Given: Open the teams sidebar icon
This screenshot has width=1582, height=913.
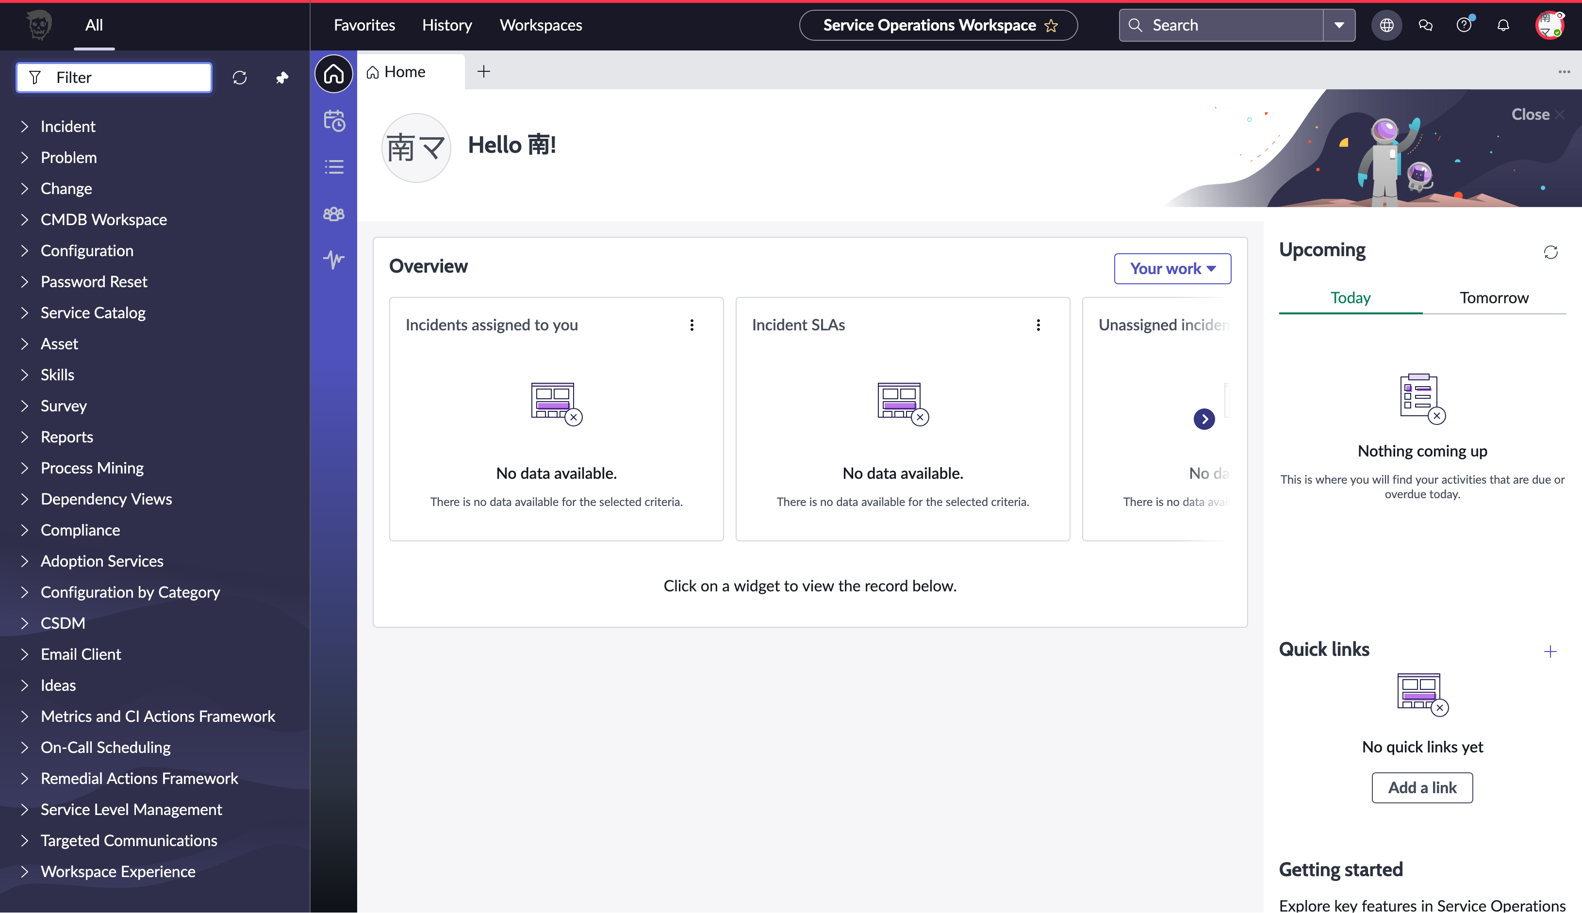Looking at the screenshot, I should [x=334, y=214].
